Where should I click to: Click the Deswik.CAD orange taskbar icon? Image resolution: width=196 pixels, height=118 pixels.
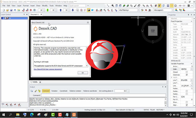click(x=74, y=115)
